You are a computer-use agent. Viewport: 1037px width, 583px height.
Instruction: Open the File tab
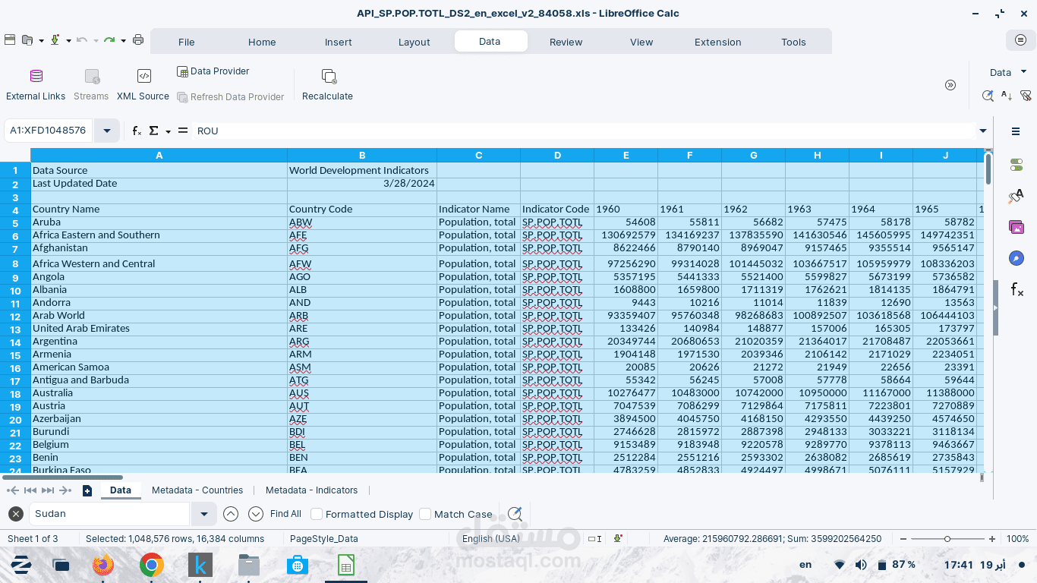187,42
